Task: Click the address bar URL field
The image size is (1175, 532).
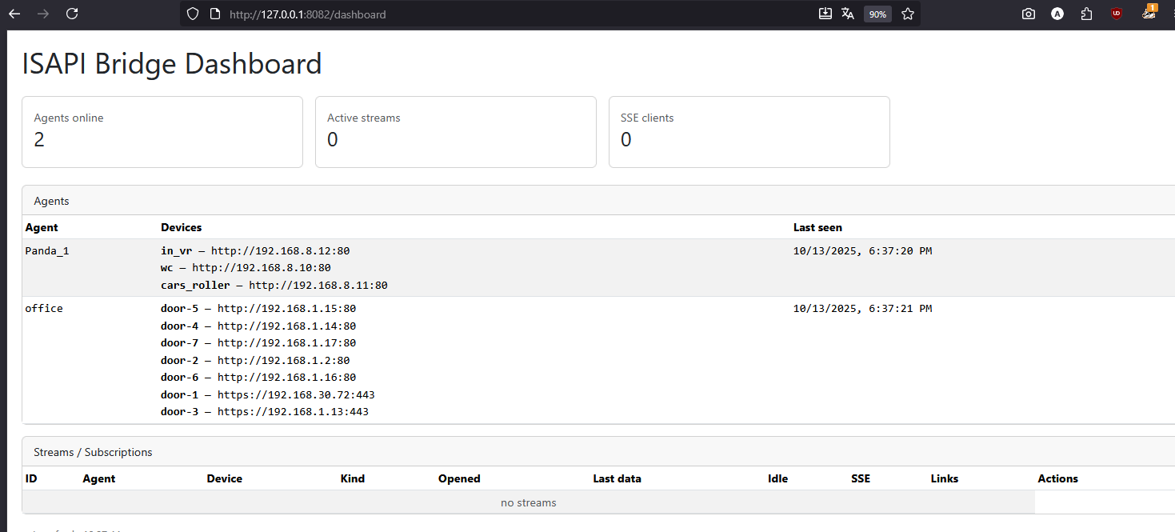Action: [480, 14]
